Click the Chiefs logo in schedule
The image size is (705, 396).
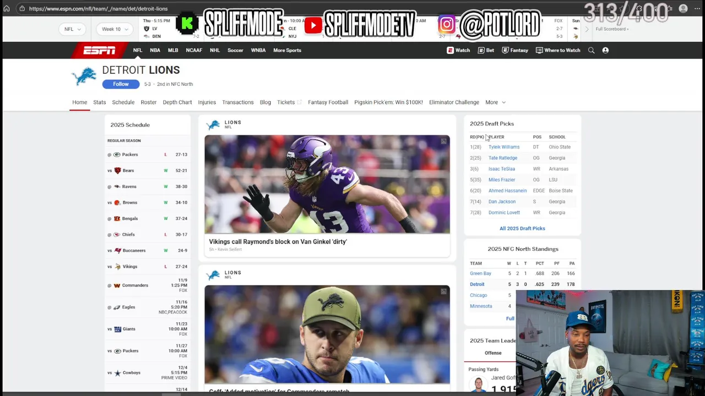pyautogui.click(x=117, y=234)
